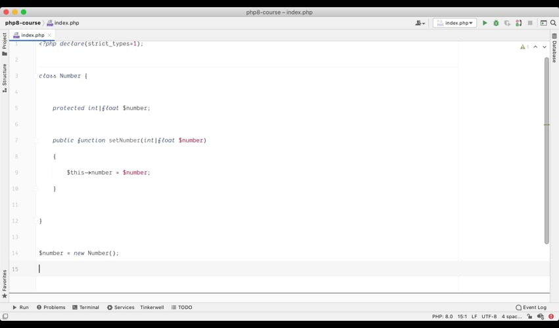The width and height of the screenshot is (559, 328).
Task: Open the Tinkerwell tool window
Action: tap(152, 308)
